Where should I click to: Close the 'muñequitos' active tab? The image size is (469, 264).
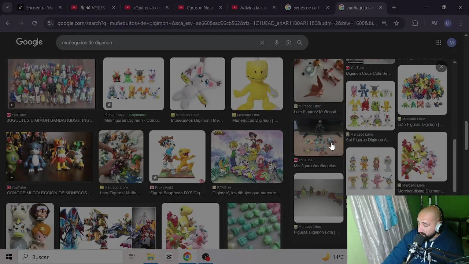[381, 7]
